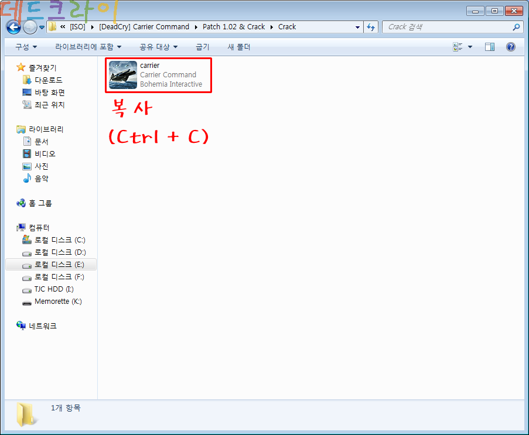Open 로컬 디스크 (C:) drive

pyautogui.click(x=59, y=240)
